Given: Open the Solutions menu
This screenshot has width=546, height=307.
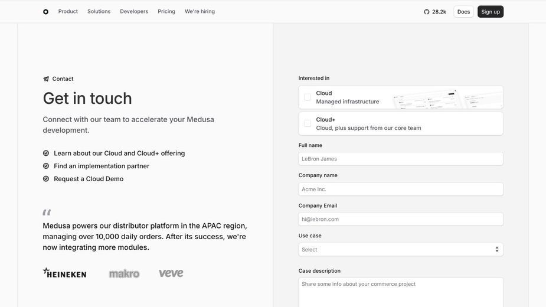Looking at the screenshot, I should point(99,11).
